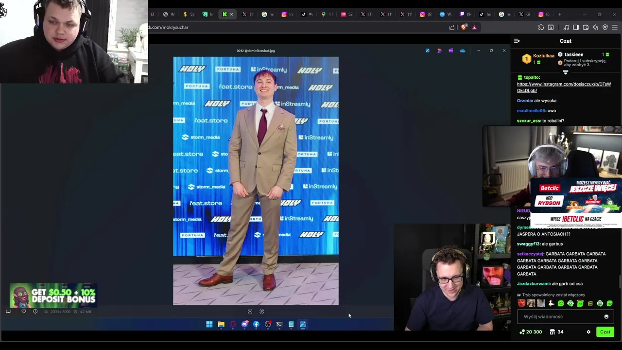Collapse the chat panel using the arrow icon

[x=517, y=41]
